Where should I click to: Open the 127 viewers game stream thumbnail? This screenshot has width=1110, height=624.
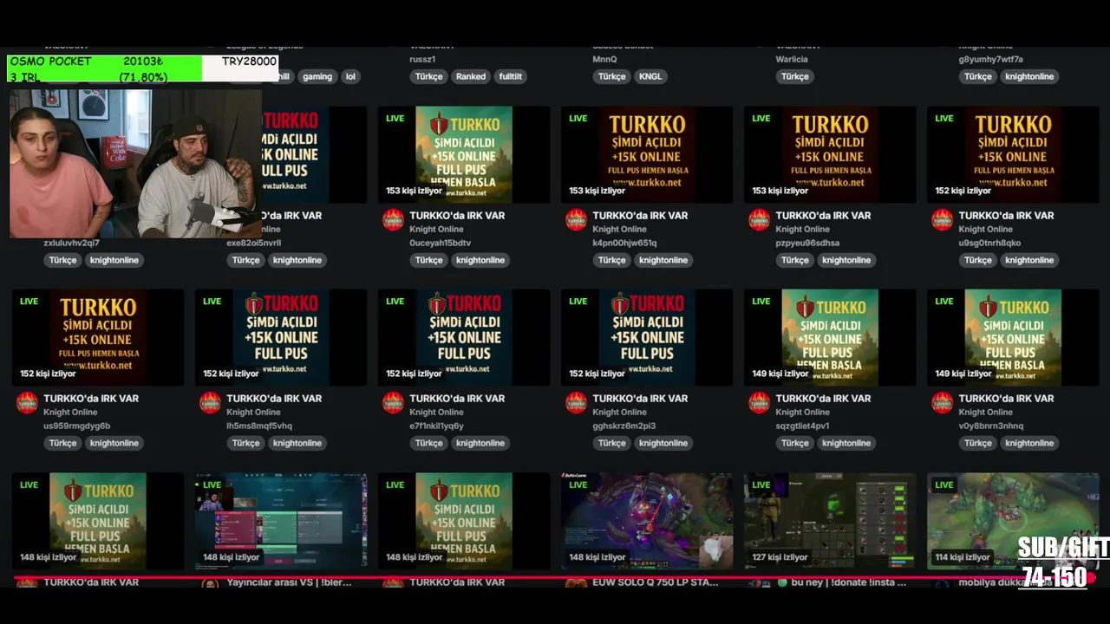[830, 521]
